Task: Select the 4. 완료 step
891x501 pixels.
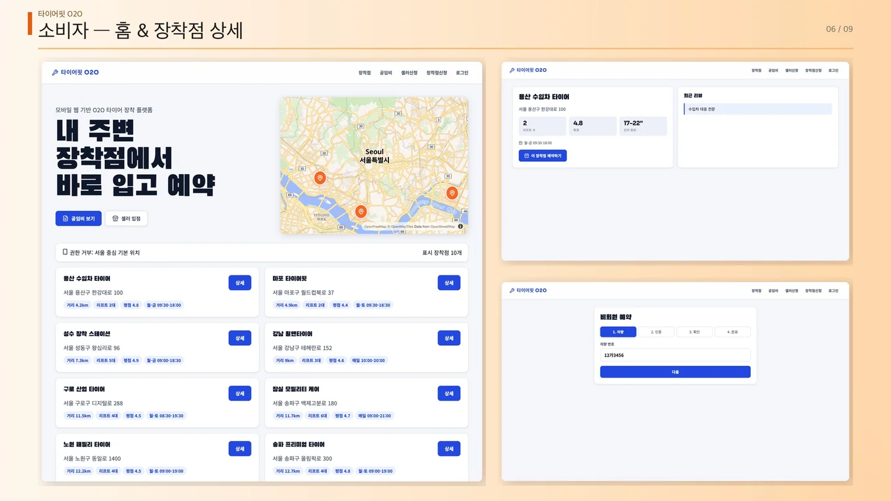Action: coord(733,332)
